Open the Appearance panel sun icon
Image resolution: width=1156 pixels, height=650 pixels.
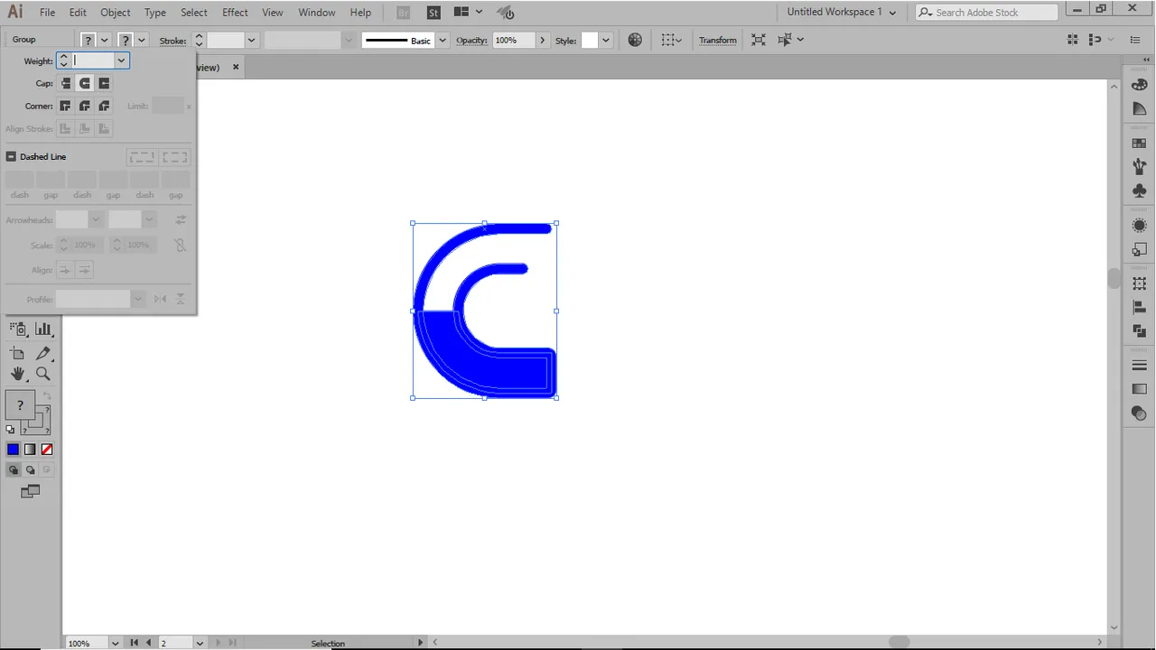click(x=1139, y=225)
